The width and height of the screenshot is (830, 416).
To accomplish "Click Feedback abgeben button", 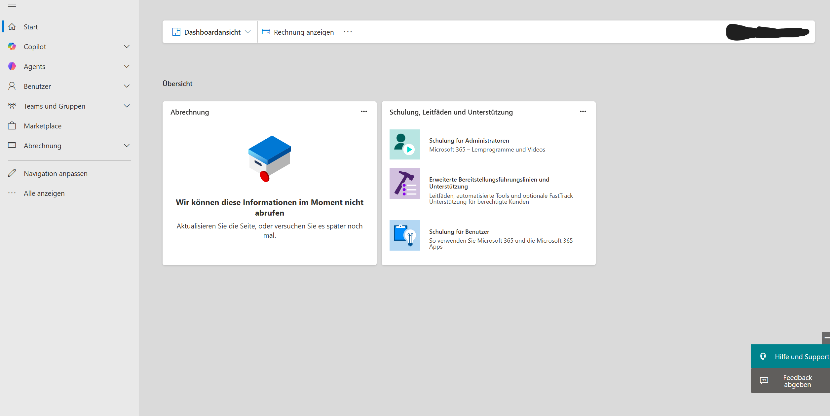I will pyautogui.click(x=790, y=381).
